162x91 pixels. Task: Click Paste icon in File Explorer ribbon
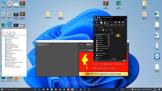coord(105,24)
